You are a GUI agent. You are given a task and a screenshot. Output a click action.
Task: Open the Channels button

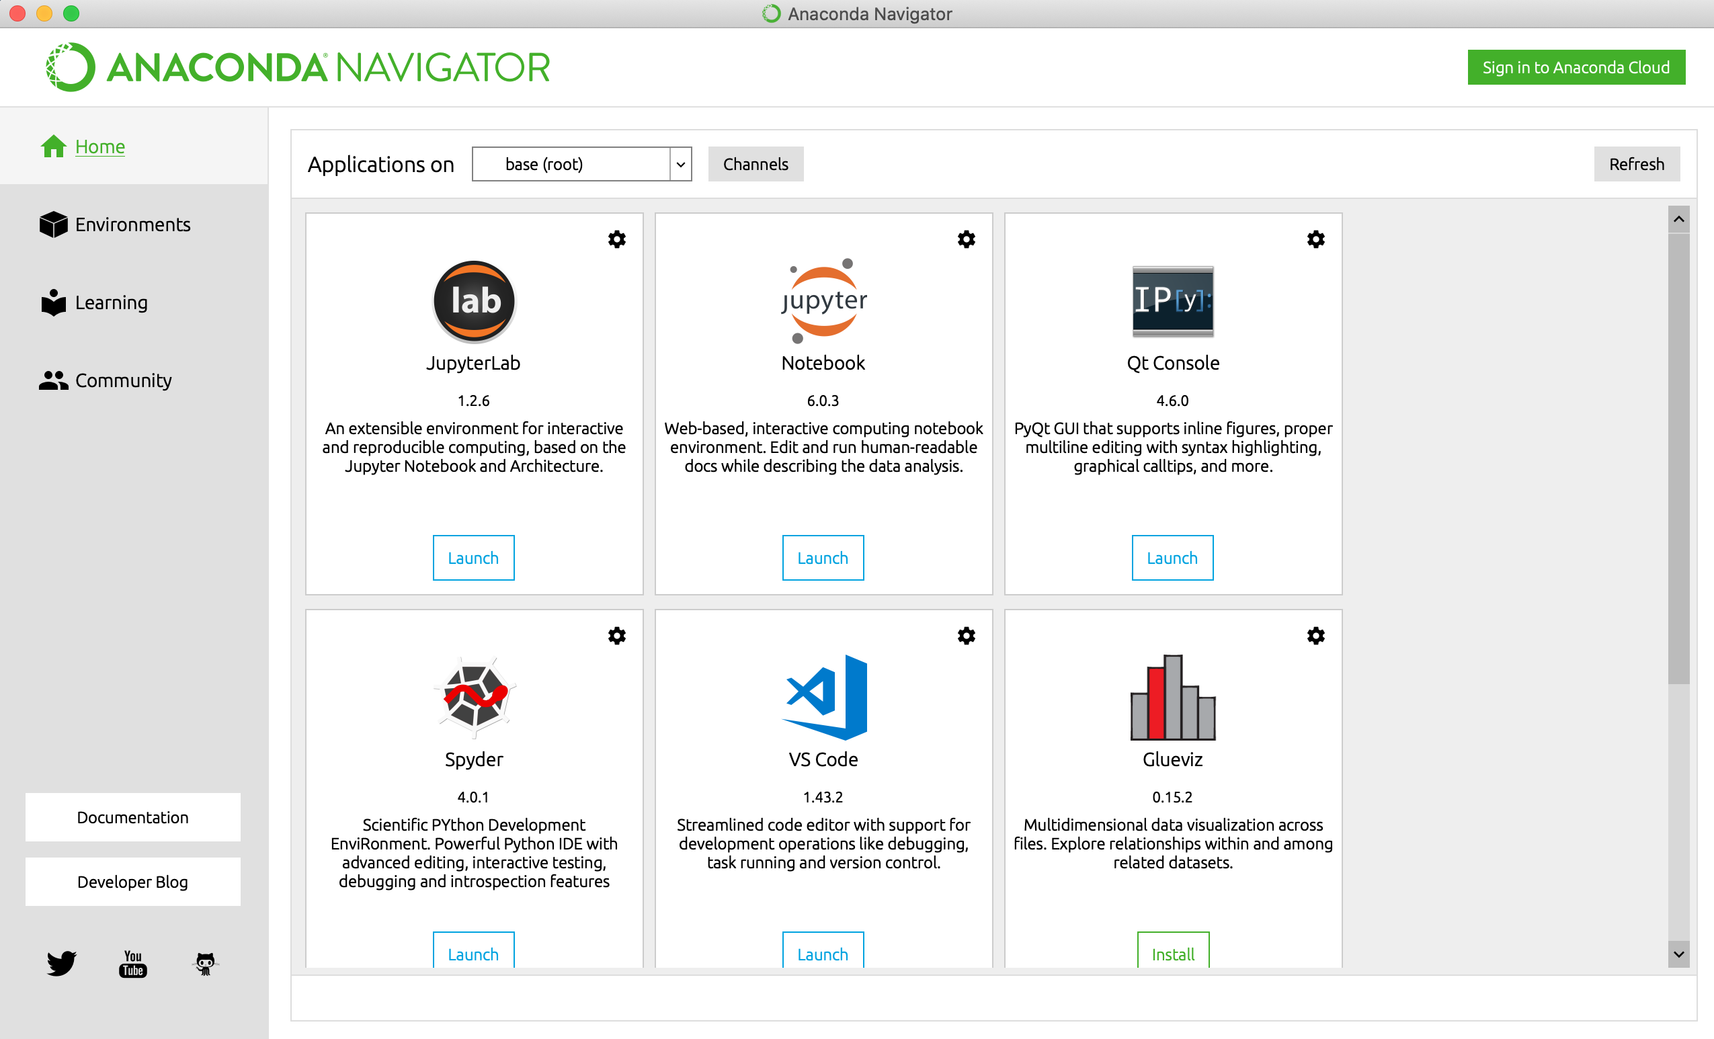point(756,164)
